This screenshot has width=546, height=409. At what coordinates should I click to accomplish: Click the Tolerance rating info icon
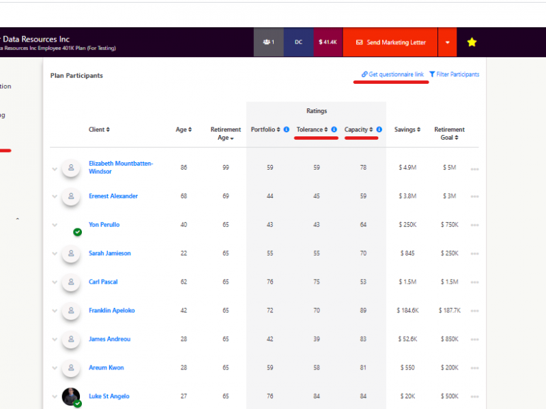(x=334, y=130)
